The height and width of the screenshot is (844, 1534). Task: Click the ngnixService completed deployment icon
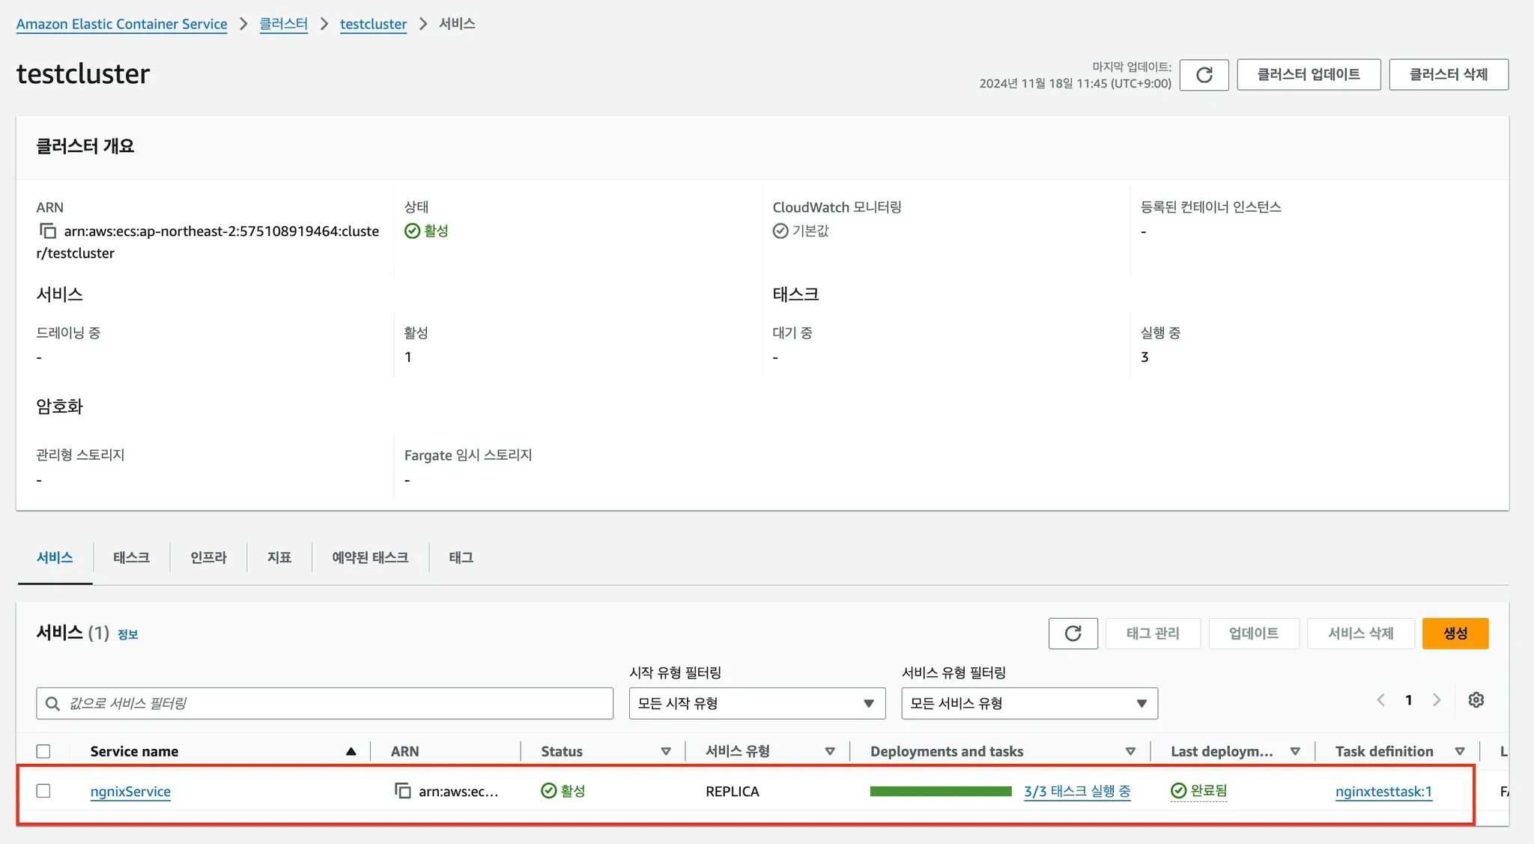pyautogui.click(x=1178, y=791)
